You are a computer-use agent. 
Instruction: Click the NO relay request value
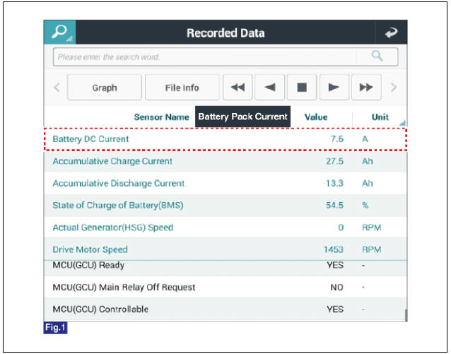[x=336, y=288]
